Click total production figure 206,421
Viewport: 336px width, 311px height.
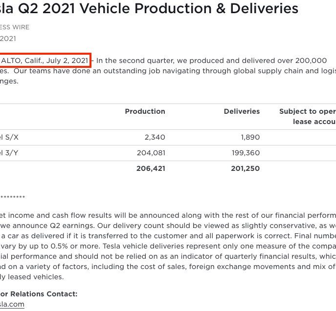[x=151, y=168]
